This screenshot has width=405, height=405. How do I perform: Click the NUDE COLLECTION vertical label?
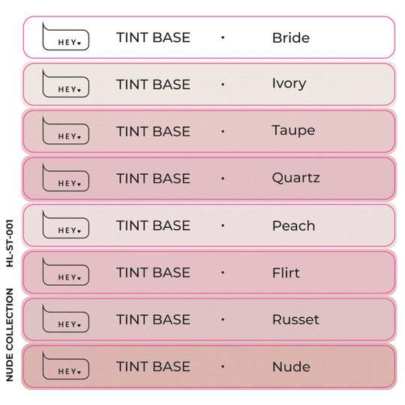click(x=10, y=334)
